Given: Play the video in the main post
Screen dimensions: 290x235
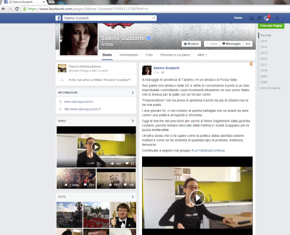Looking at the screenshot, I should 197,198.
